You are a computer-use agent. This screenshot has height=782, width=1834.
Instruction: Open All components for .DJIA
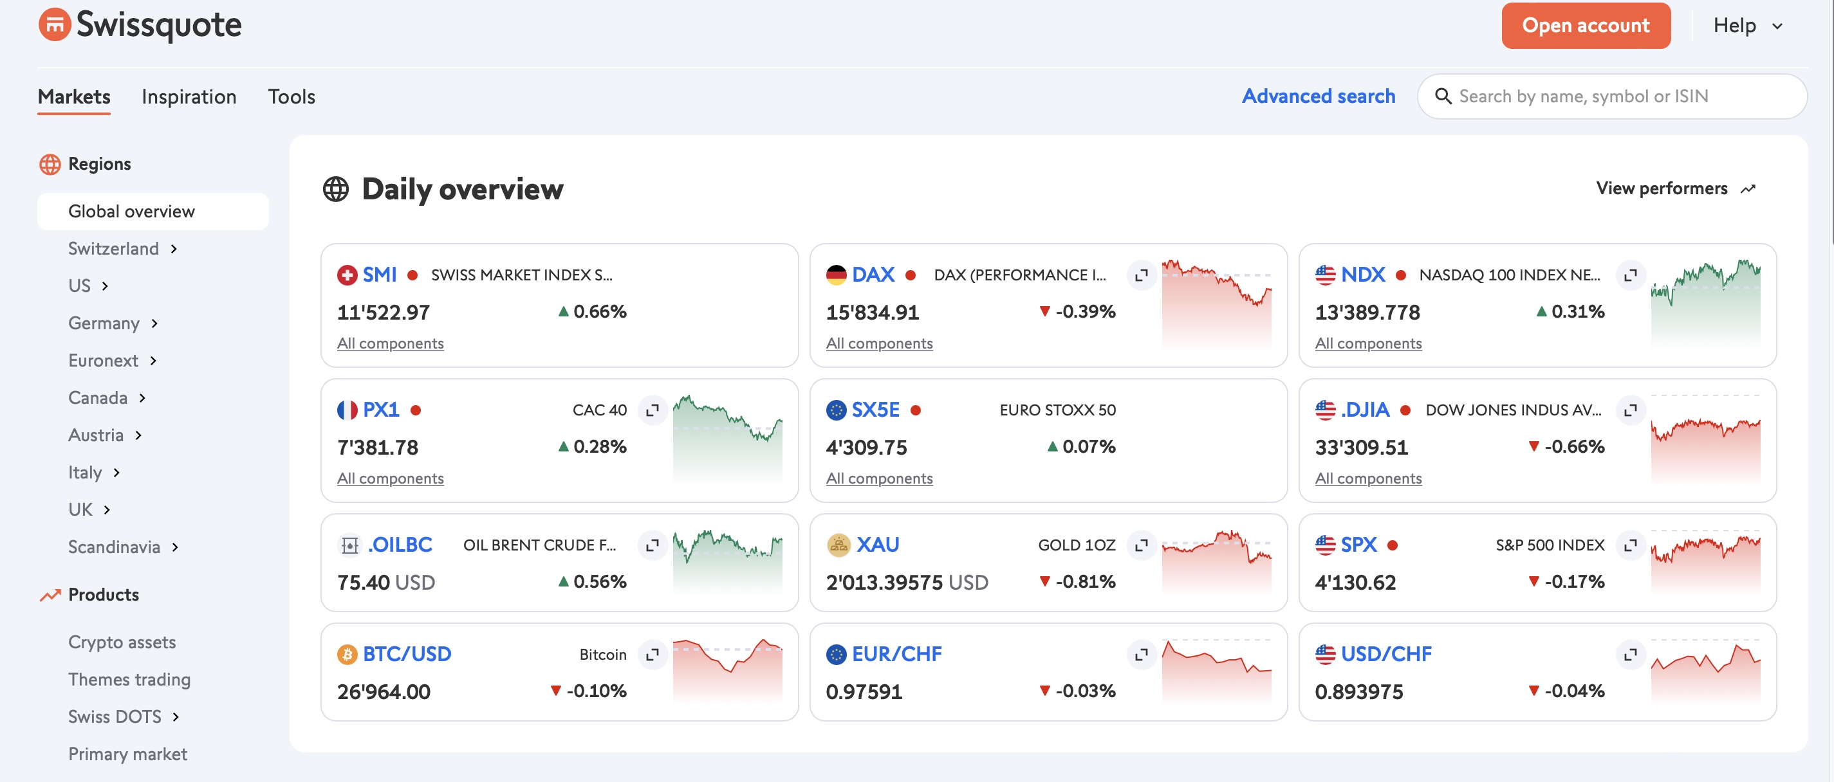[1368, 479]
